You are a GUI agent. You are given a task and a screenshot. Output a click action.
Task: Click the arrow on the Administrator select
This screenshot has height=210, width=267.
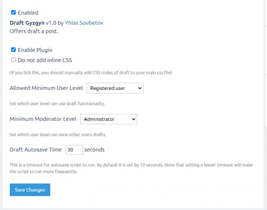(x=133, y=119)
